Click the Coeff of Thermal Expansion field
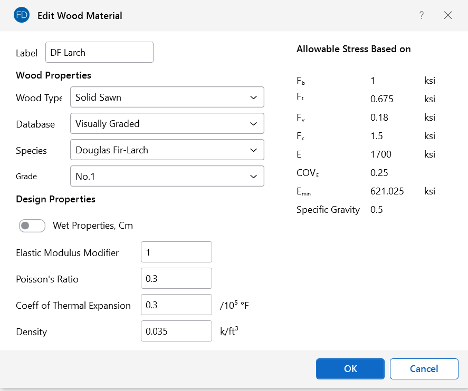The image size is (468, 391). coord(176,305)
